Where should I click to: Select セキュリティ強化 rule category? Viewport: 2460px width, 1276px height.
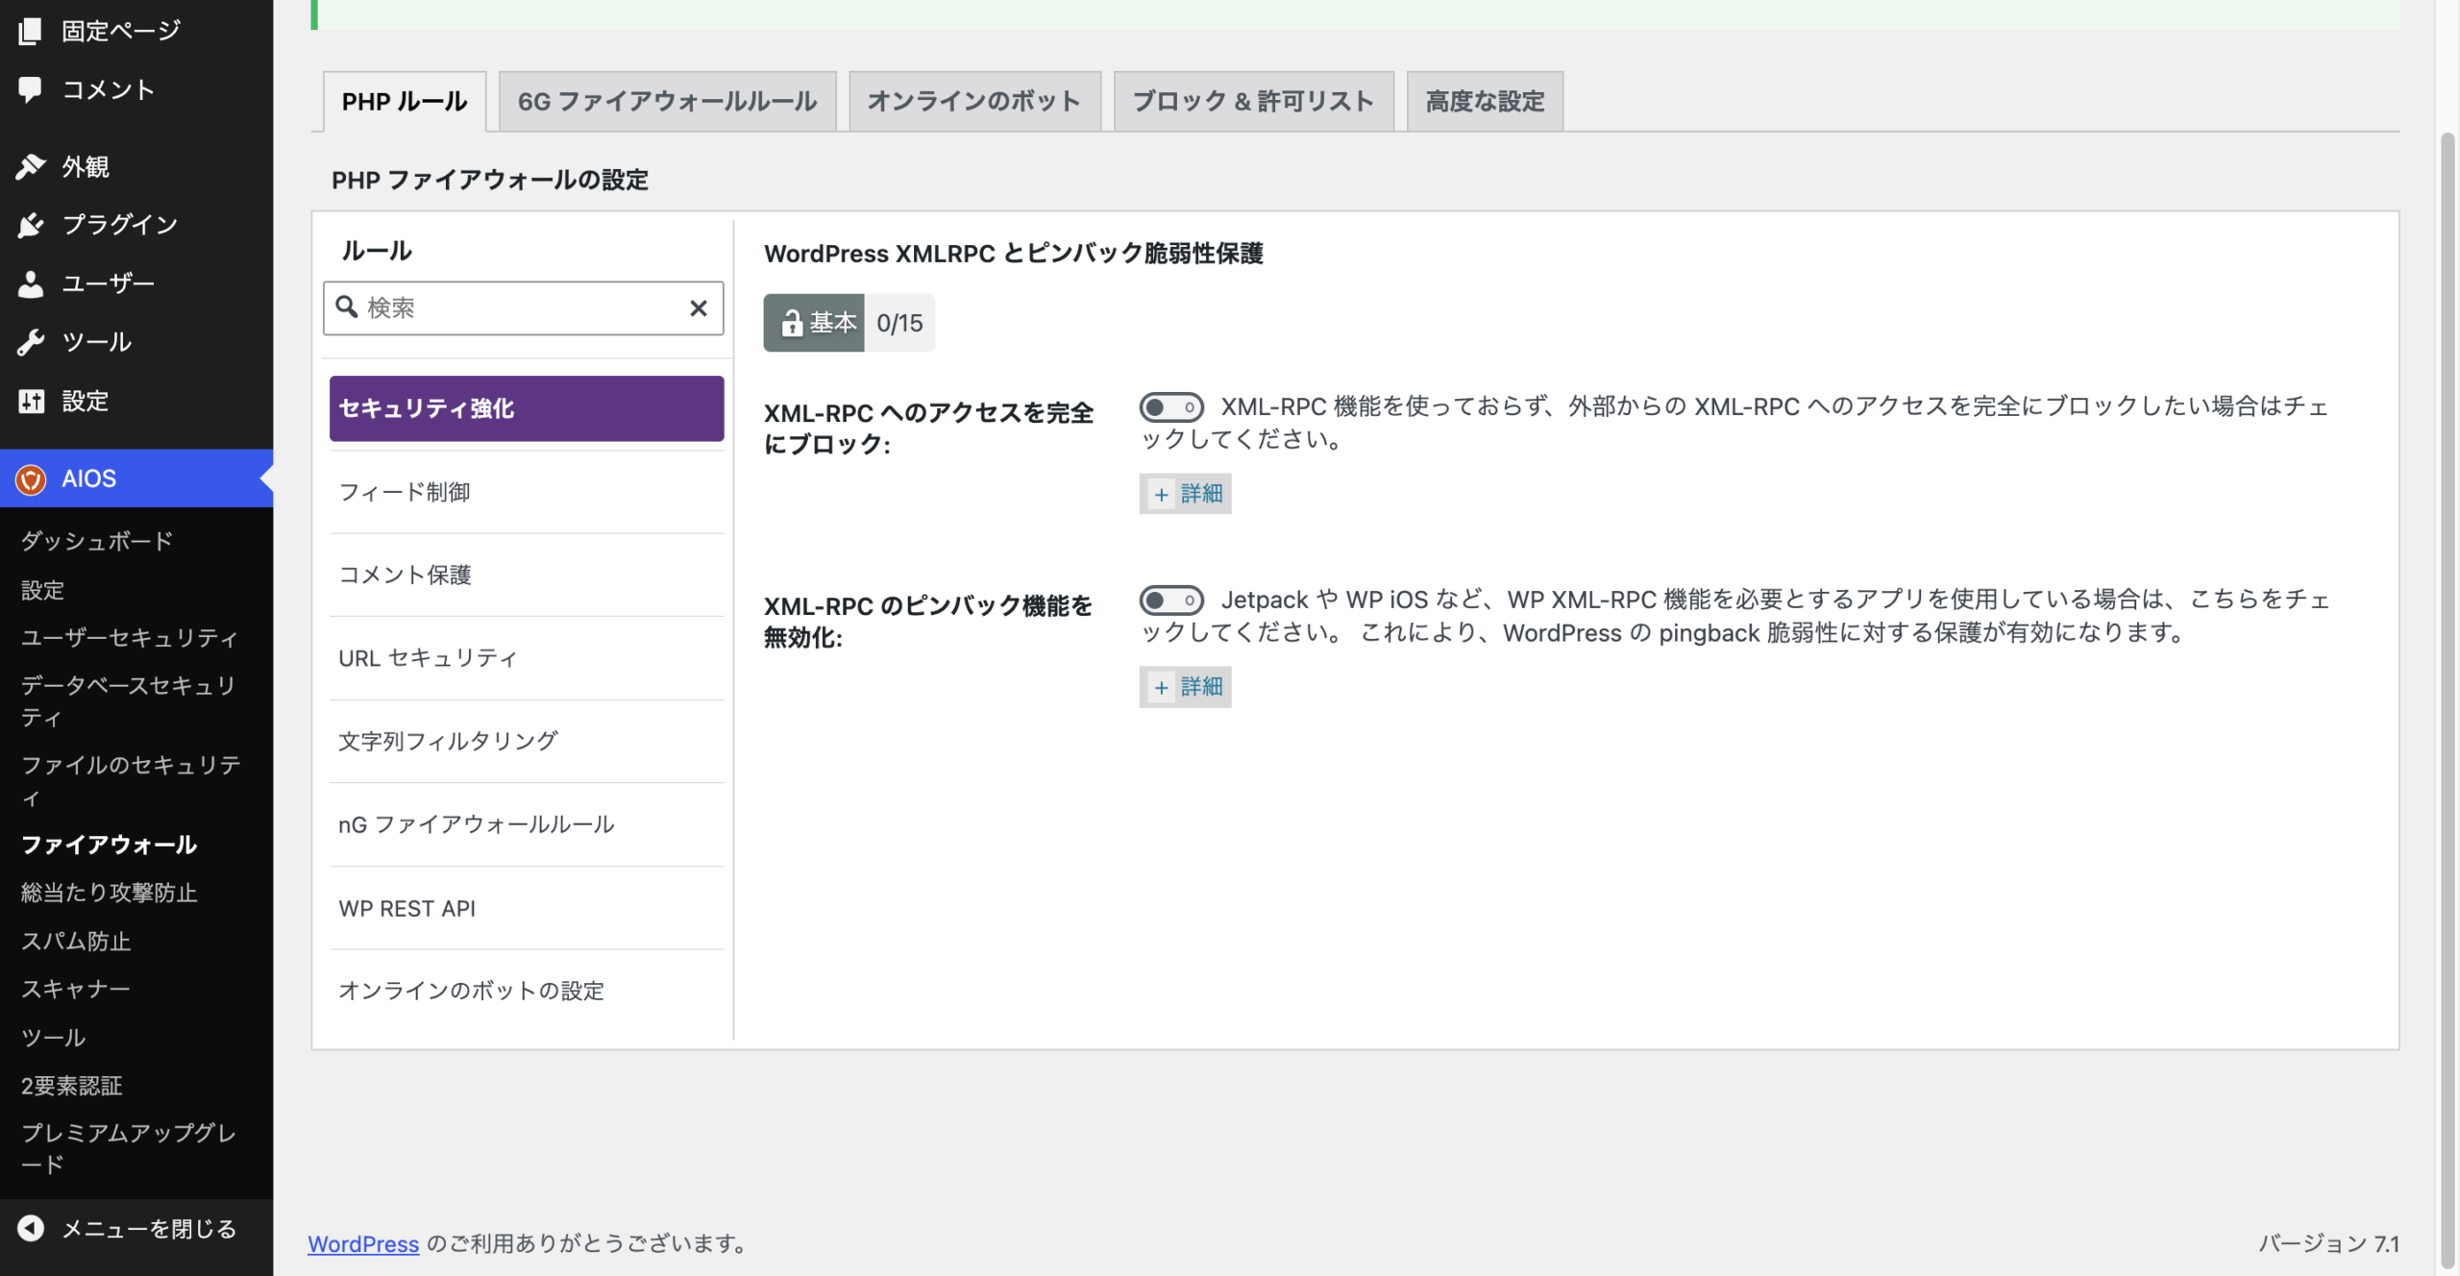[x=527, y=408]
